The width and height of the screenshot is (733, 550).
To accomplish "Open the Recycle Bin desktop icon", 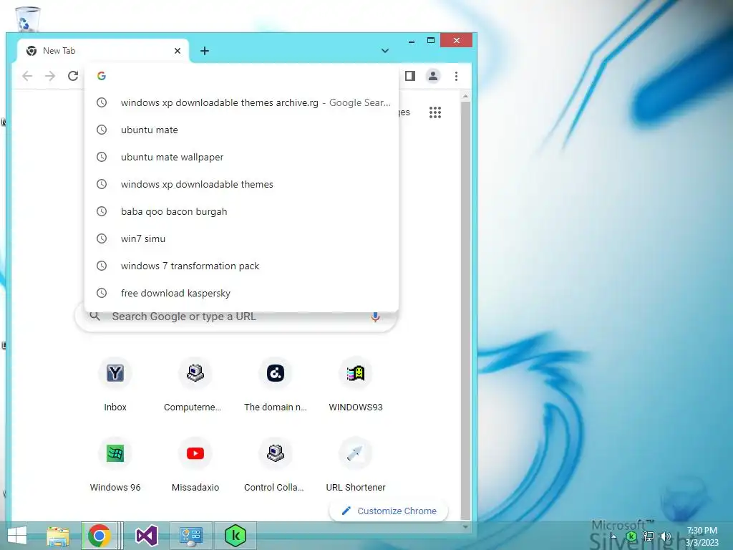I will (x=27, y=19).
